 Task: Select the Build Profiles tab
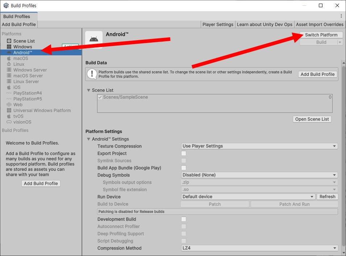(x=19, y=17)
